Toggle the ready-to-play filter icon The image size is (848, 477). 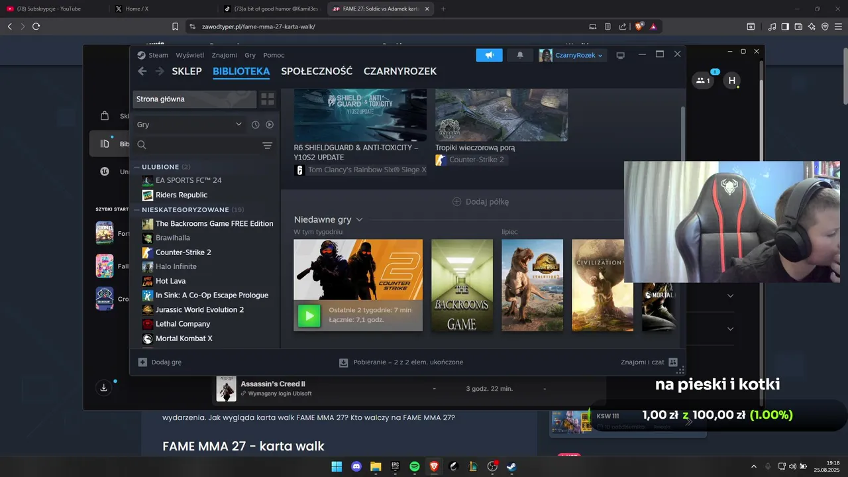tap(270, 125)
